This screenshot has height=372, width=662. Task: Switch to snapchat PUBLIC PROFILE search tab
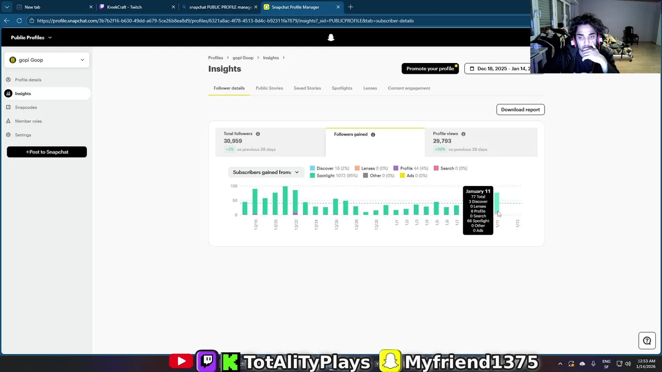(x=220, y=7)
